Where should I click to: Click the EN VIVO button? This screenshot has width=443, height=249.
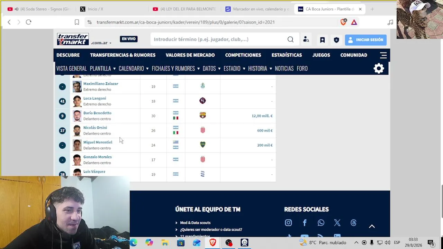[x=129, y=39]
